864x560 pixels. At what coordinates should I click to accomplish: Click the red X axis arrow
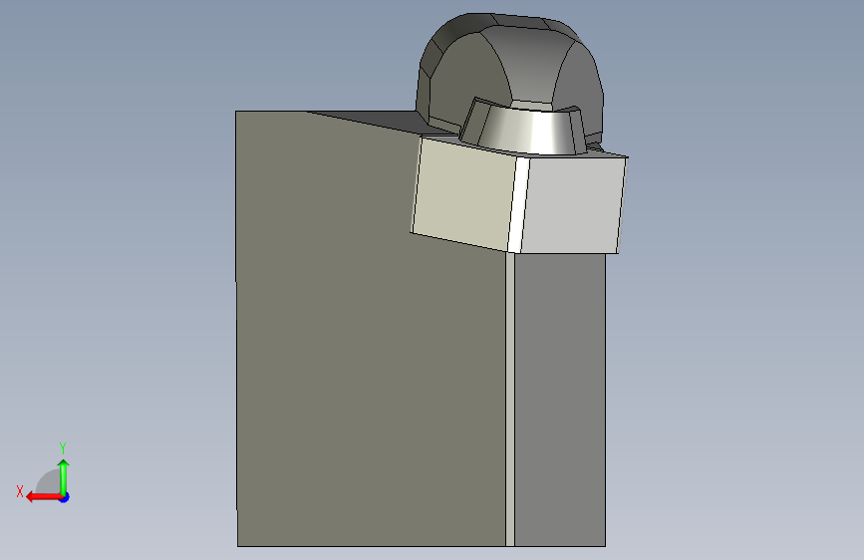tap(43, 497)
